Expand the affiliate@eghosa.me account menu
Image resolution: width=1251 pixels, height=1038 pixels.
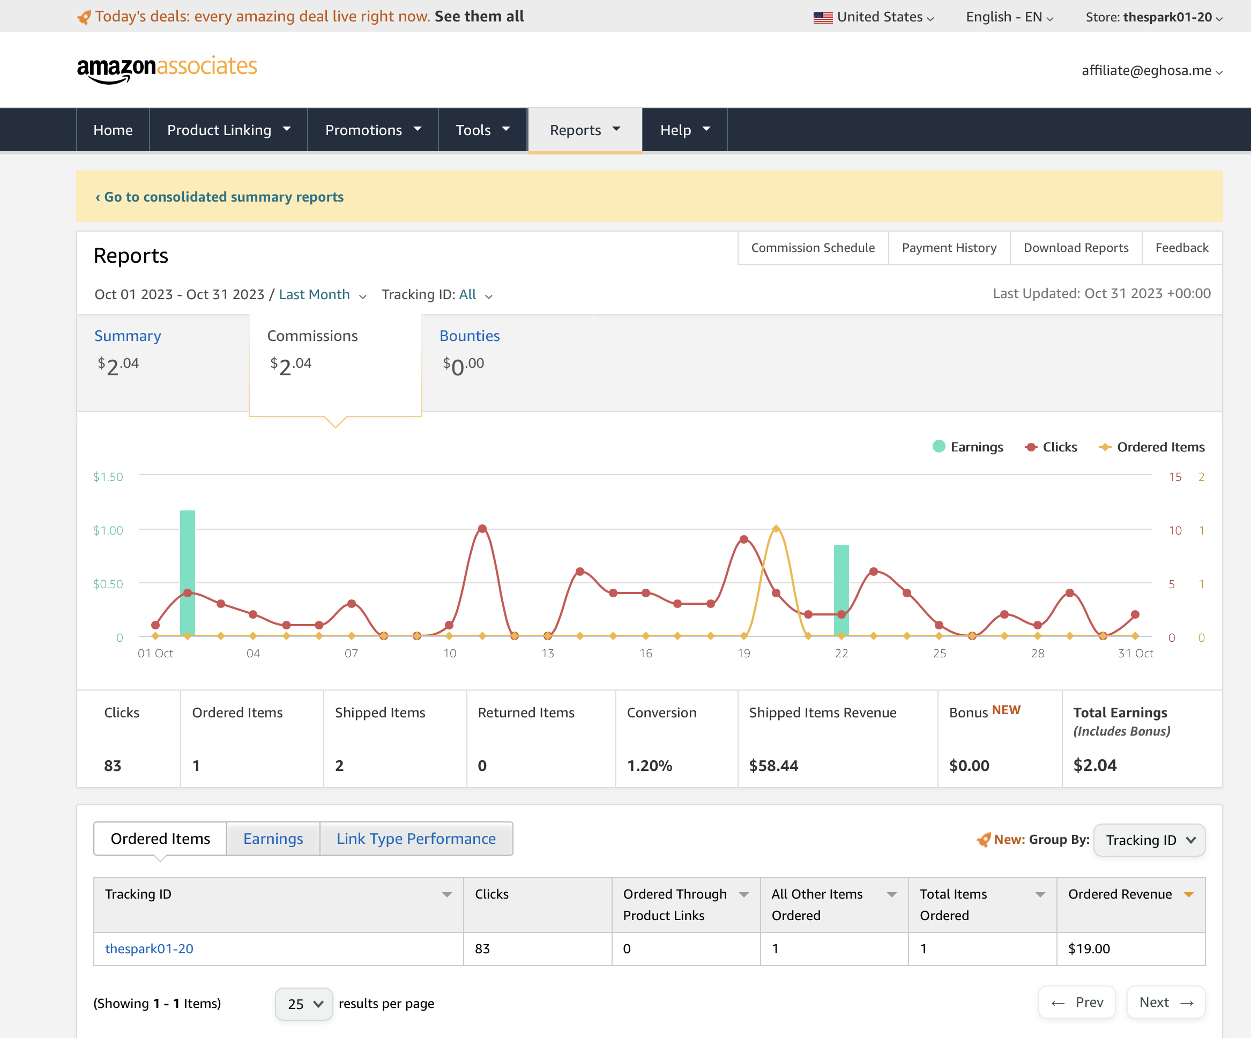click(1152, 70)
